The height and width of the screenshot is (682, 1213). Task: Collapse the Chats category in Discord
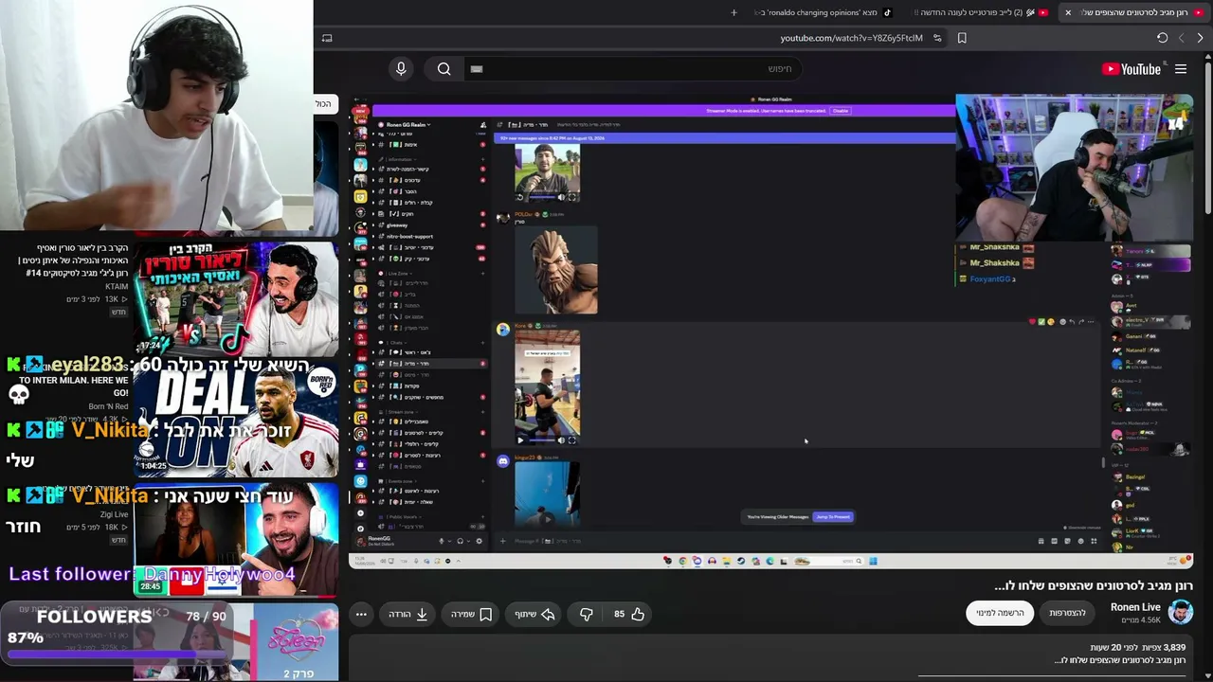click(395, 342)
